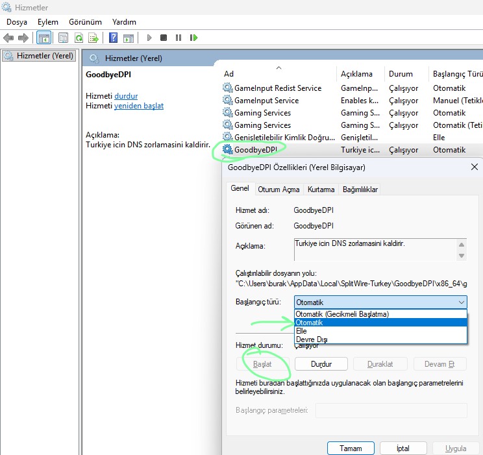483x455 pixels.
Task: Click the Durdur button in properties dialog
Action: (321, 364)
